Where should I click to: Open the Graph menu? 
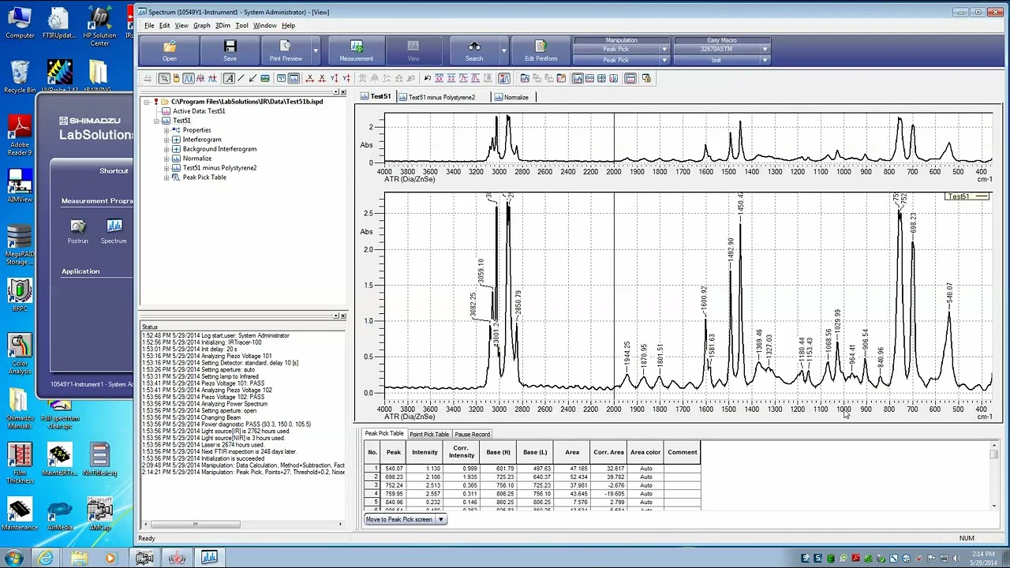tap(201, 25)
